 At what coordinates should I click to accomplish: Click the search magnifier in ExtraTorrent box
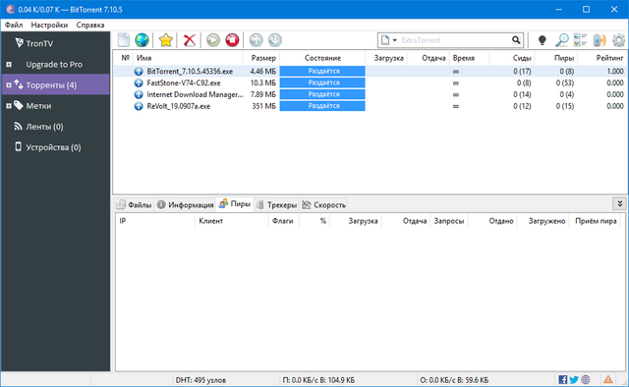point(516,40)
